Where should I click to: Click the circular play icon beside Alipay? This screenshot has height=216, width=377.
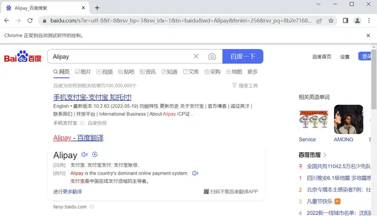pyautogui.click(x=95, y=154)
